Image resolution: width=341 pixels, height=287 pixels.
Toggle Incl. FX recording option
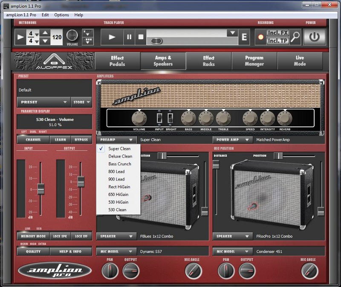278,33
